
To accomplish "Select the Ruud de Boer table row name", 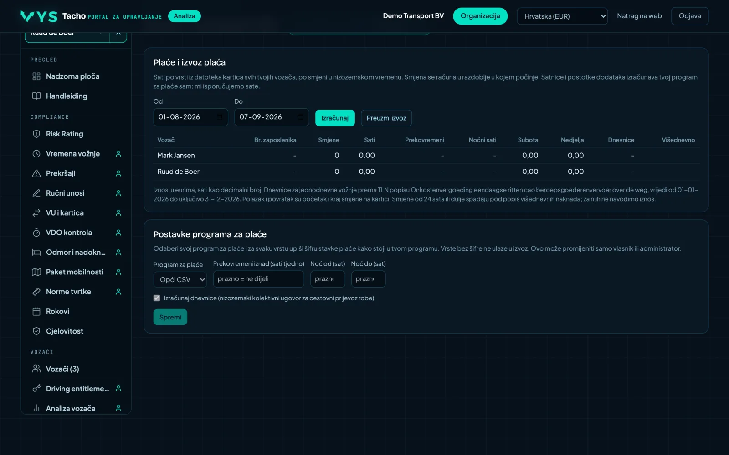I will tap(178, 172).
